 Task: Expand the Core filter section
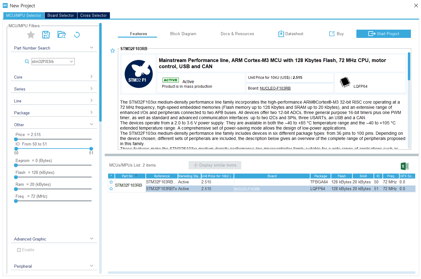click(92, 76)
